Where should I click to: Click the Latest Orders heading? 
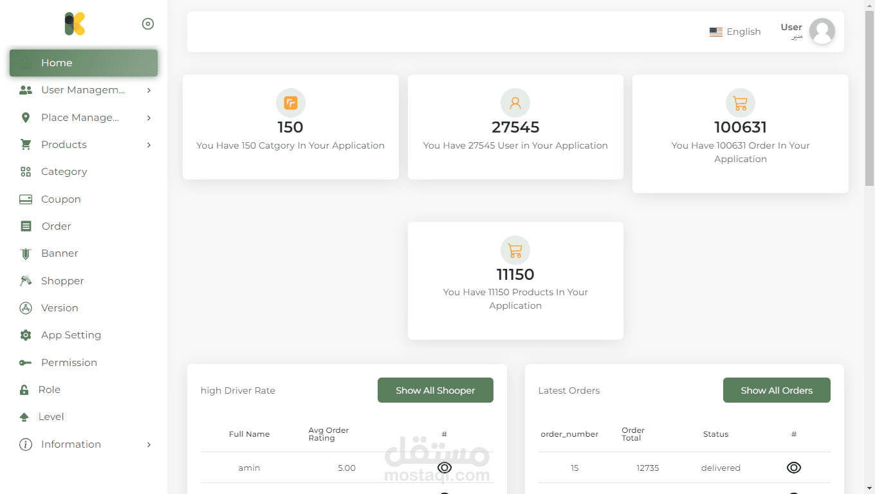coord(569,390)
